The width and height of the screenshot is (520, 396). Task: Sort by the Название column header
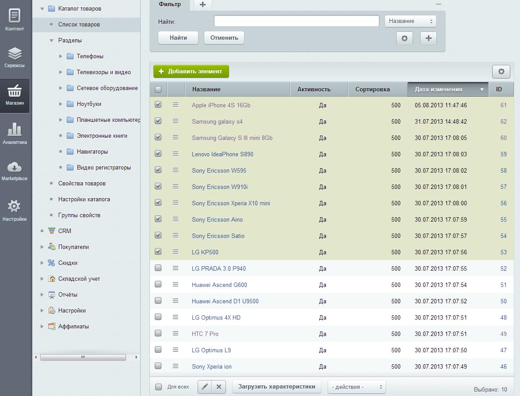pos(237,89)
